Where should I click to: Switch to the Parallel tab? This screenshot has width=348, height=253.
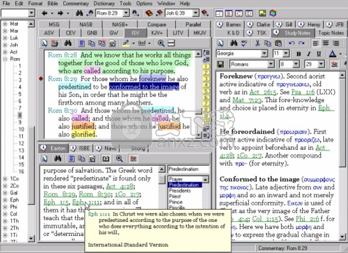193,25
